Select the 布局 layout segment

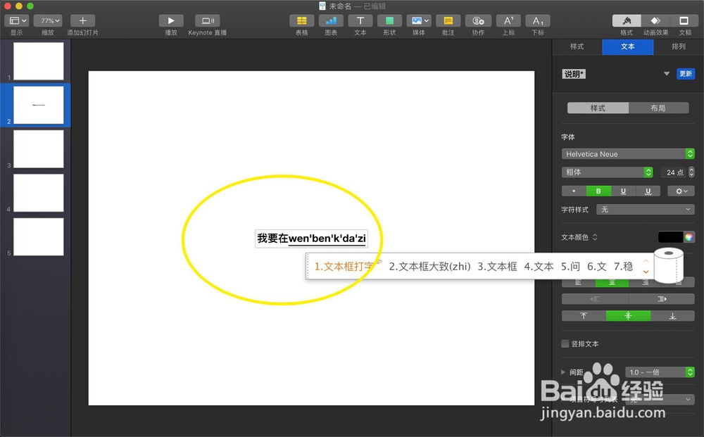(658, 108)
